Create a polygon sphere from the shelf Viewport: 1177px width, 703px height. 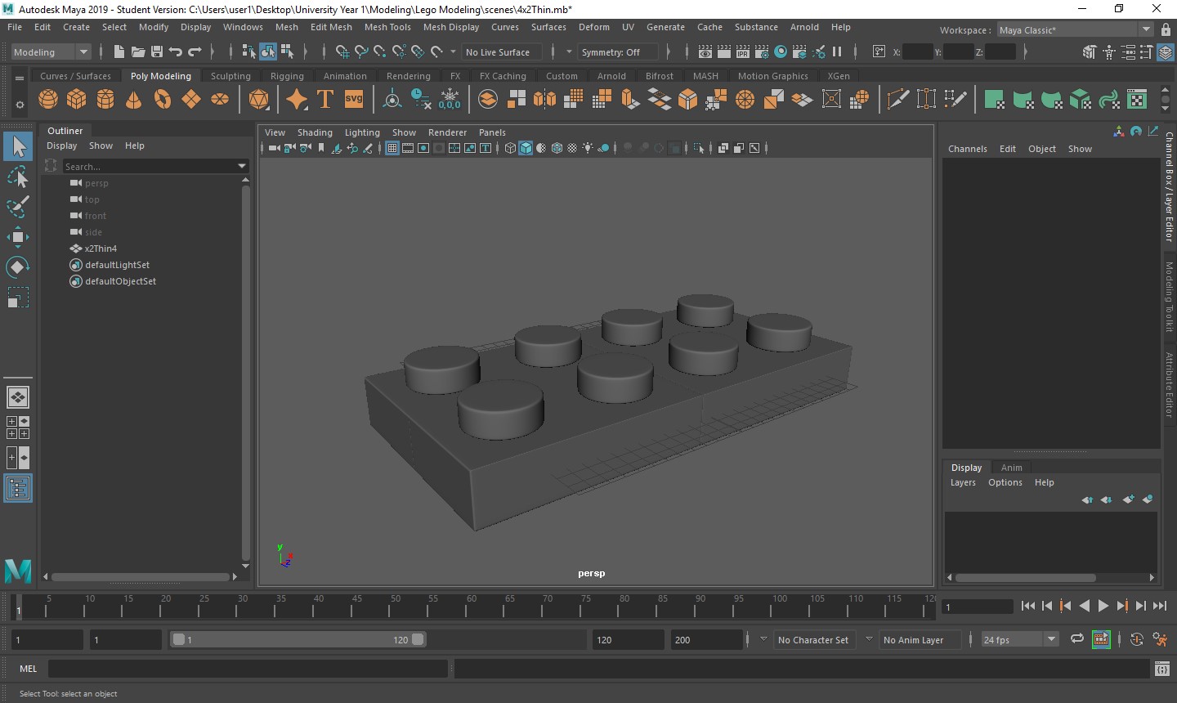[x=48, y=100]
